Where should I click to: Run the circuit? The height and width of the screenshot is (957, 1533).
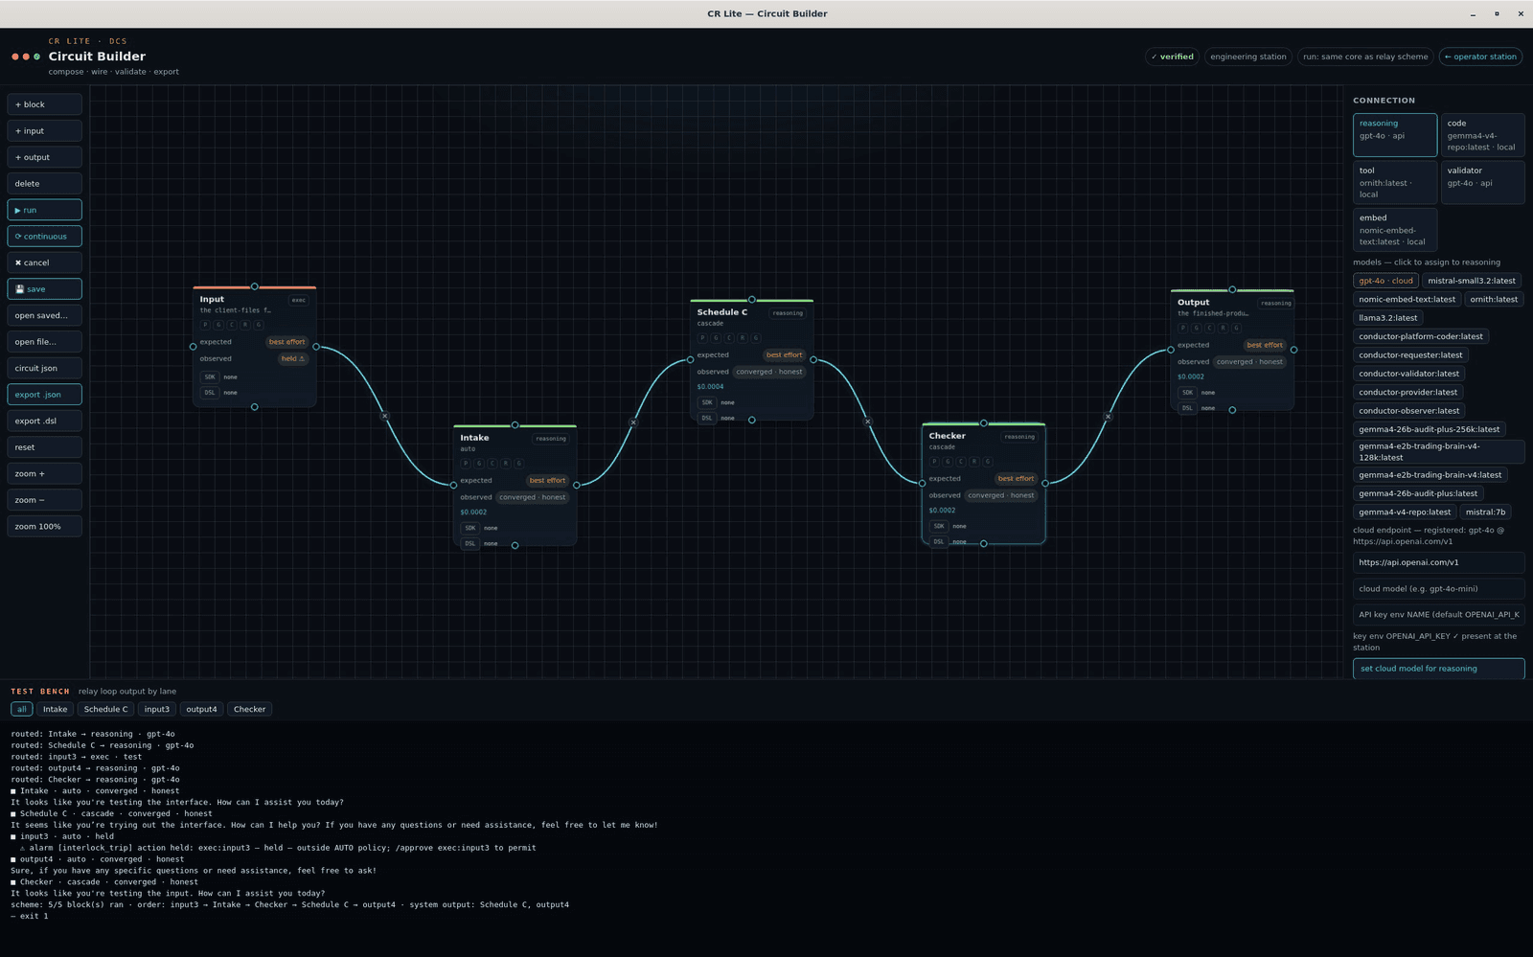coord(45,210)
